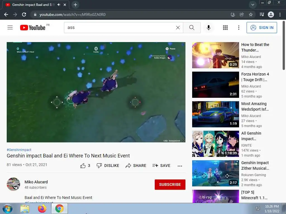Save the video to a playlist

[161, 166]
